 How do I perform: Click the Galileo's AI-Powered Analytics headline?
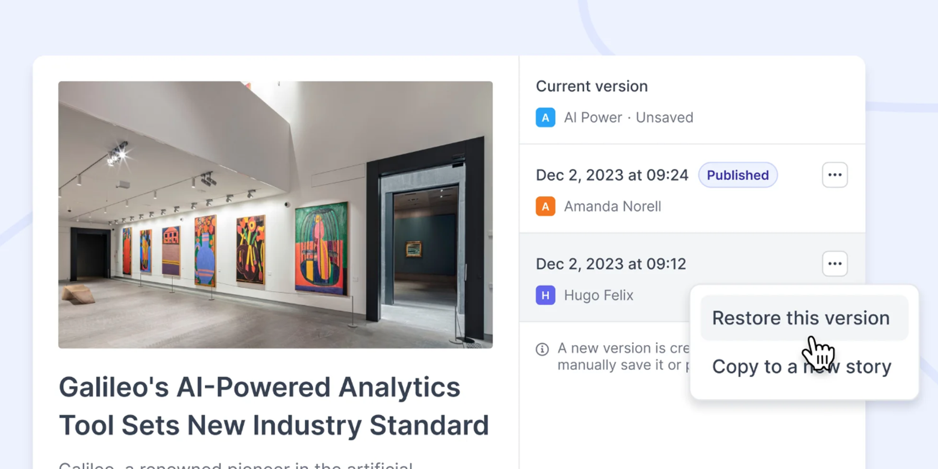click(259, 387)
